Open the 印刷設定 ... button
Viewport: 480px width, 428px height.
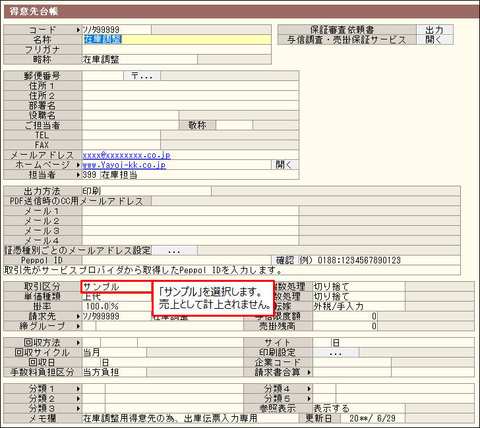336,352
